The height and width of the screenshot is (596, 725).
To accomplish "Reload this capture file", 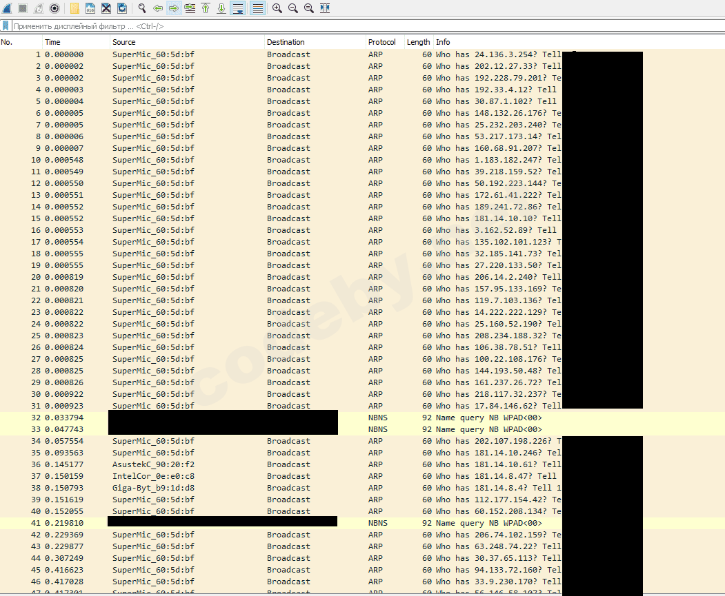I will (122, 8).
